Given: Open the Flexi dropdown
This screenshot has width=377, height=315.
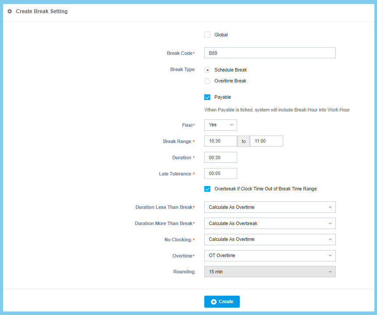Looking at the screenshot, I should pos(221,125).
